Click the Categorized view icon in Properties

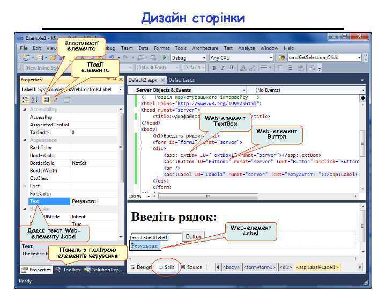[x=25, y=100]
